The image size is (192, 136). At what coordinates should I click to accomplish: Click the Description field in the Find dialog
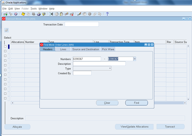coord(99,64)
